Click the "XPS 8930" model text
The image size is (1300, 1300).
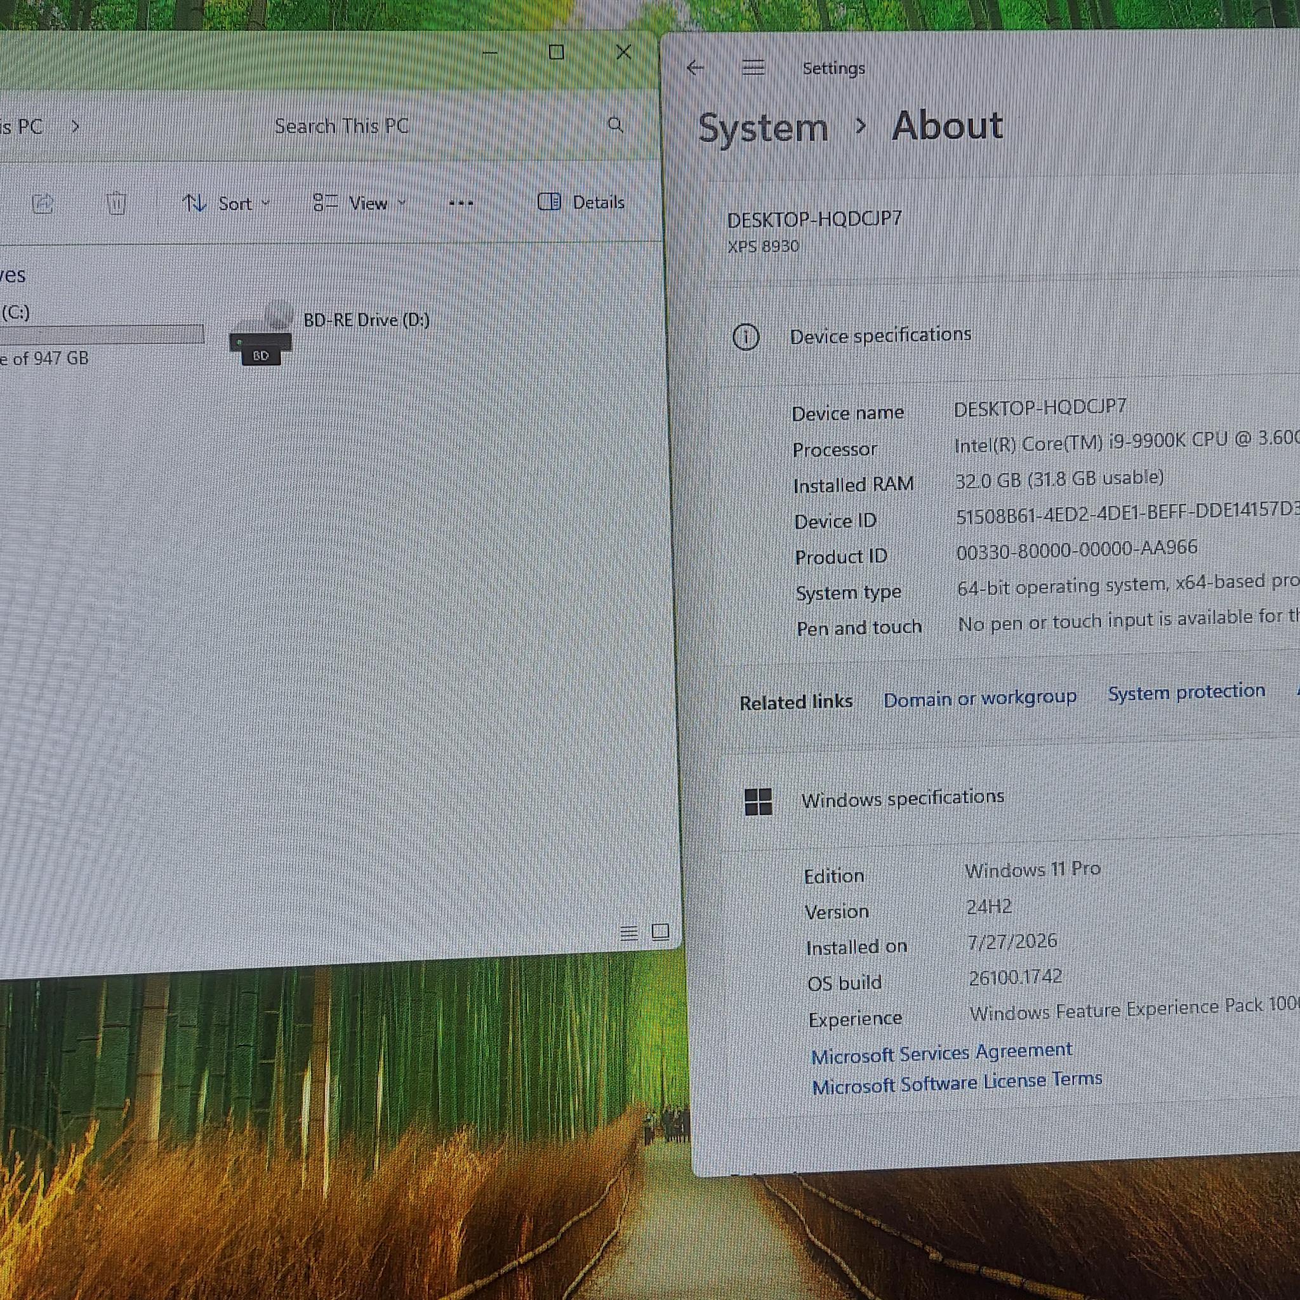763,246
